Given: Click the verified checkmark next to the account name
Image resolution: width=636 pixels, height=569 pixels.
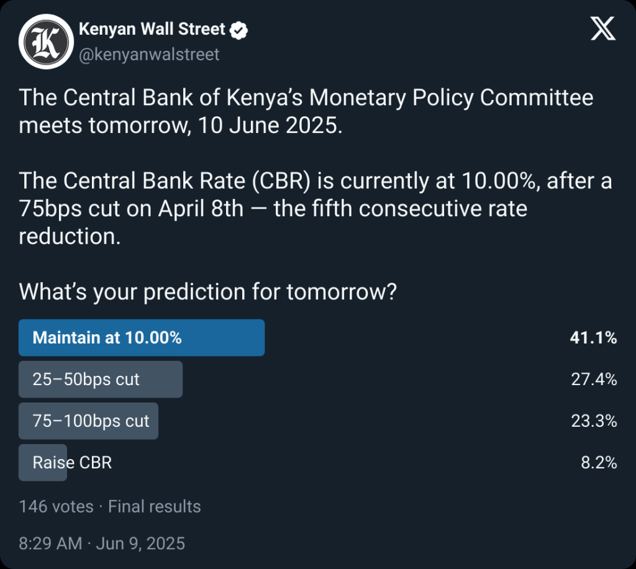Looking at the screenshot, I should pyautogui.click(x=238, y=28).
